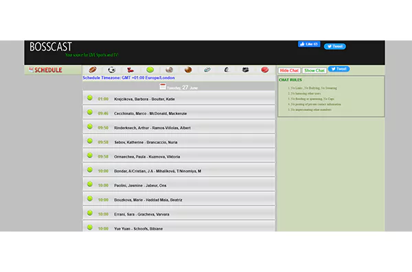Open the Krejcikova, Barbora - Boulter, Katie match
Screen dimensions: 412x272
pos(179,98)
